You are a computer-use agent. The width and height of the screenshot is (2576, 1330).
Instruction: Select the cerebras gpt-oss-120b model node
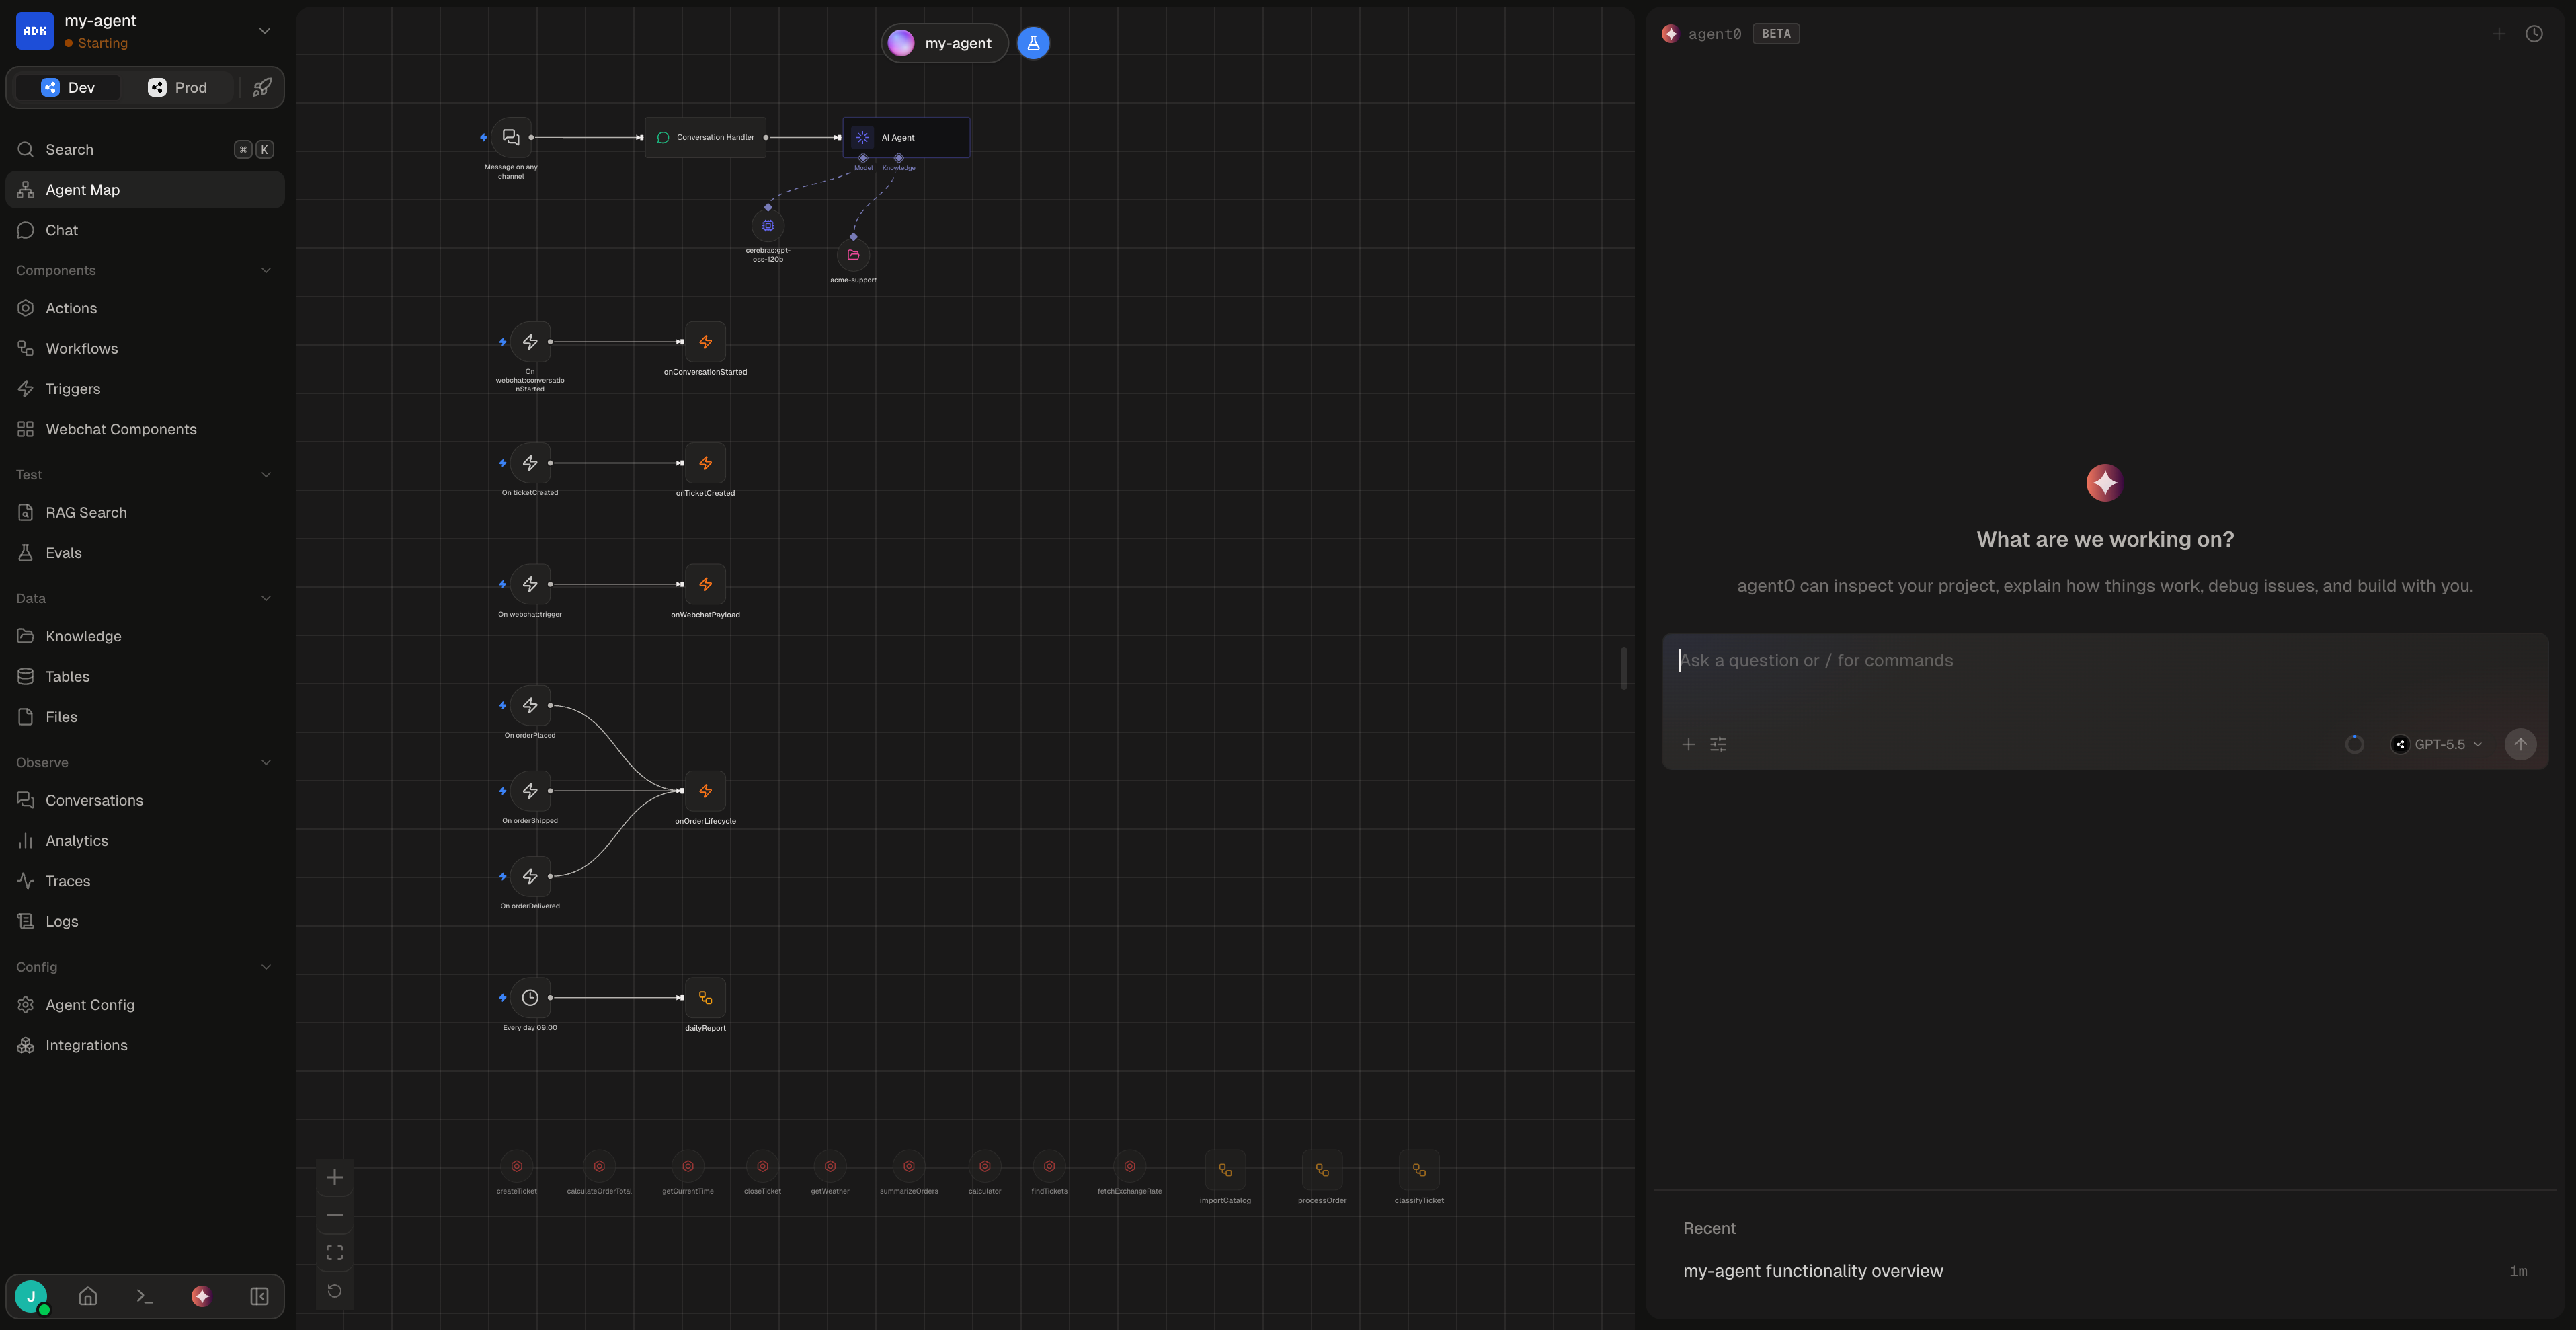tap(768, 226)
